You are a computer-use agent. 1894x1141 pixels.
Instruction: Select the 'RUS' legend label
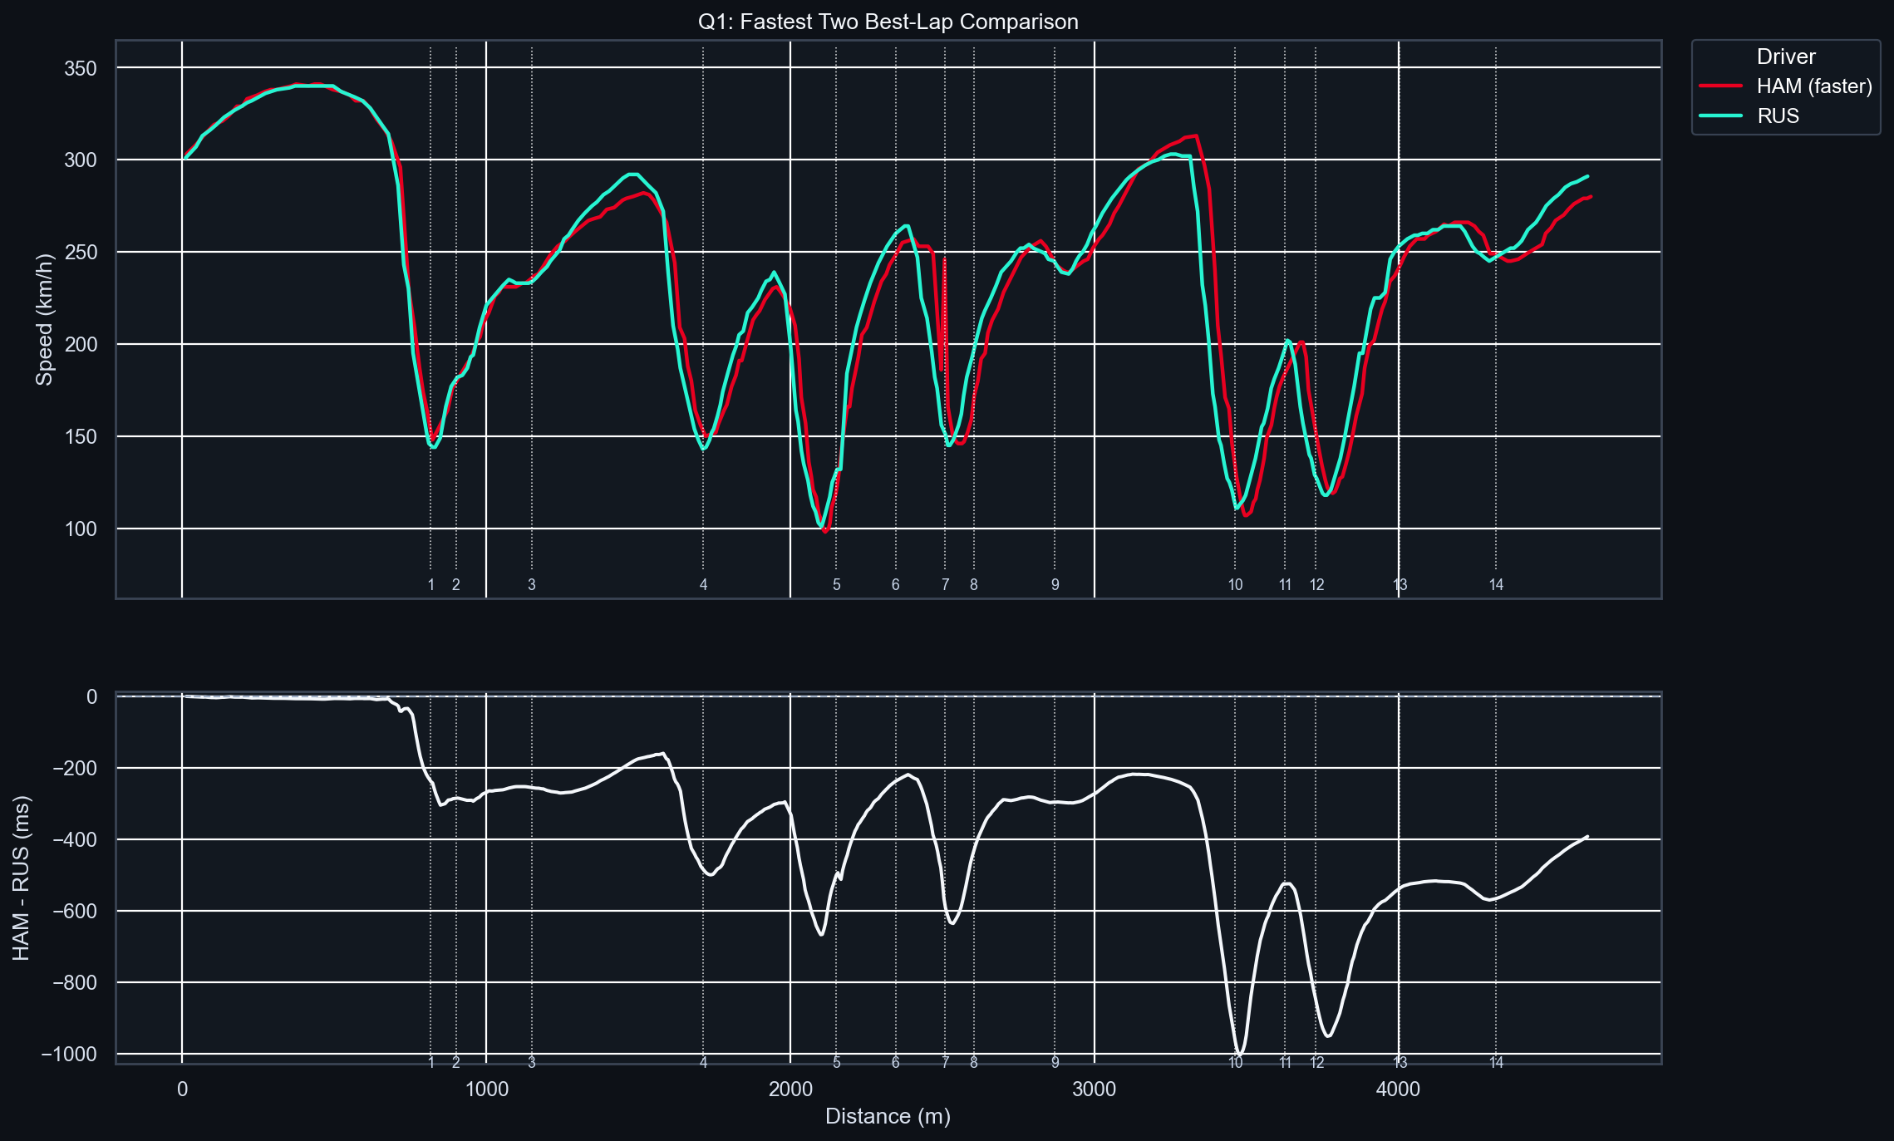pos(1778,116)
